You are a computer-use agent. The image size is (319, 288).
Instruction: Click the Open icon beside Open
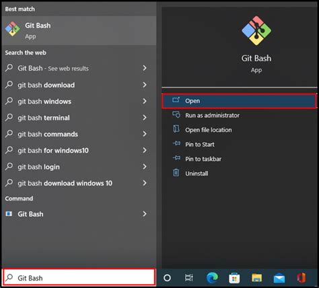(x=176, y=100)
